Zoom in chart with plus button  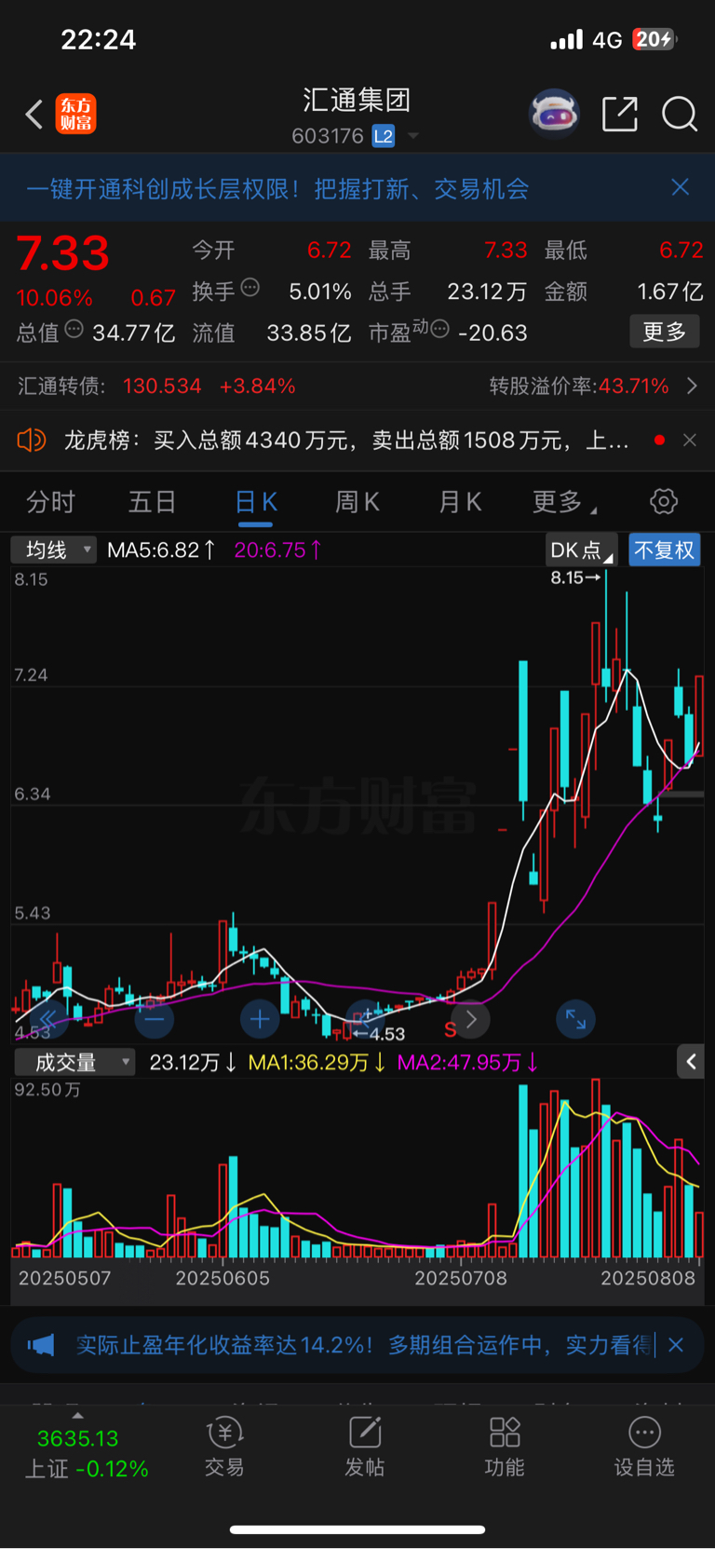click(x=260, y=1019)
